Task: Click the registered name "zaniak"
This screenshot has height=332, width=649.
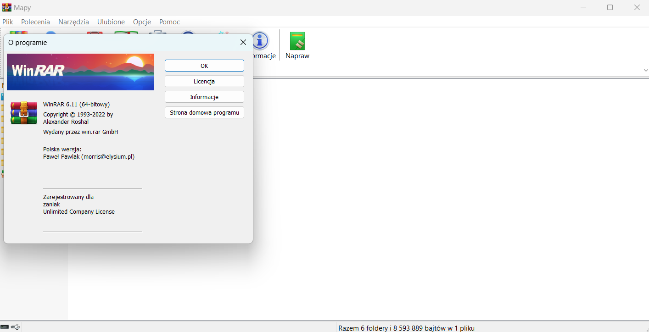Action: click(x=51, y=205)
